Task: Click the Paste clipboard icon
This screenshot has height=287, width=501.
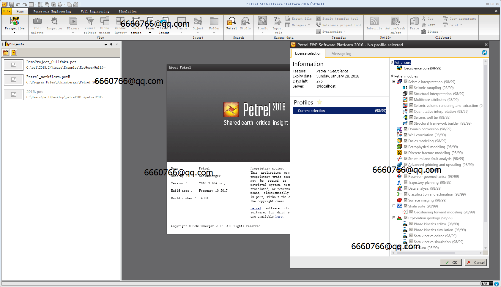Action: pos(414,21)
